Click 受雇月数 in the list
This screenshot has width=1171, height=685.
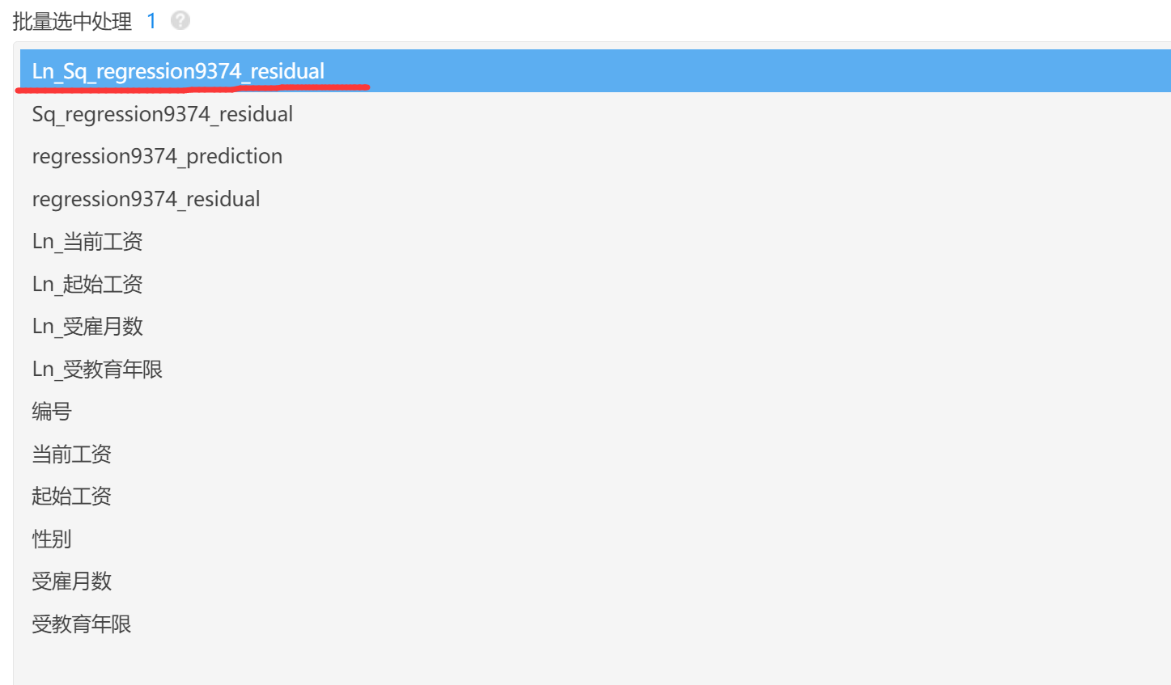point(71,581)
